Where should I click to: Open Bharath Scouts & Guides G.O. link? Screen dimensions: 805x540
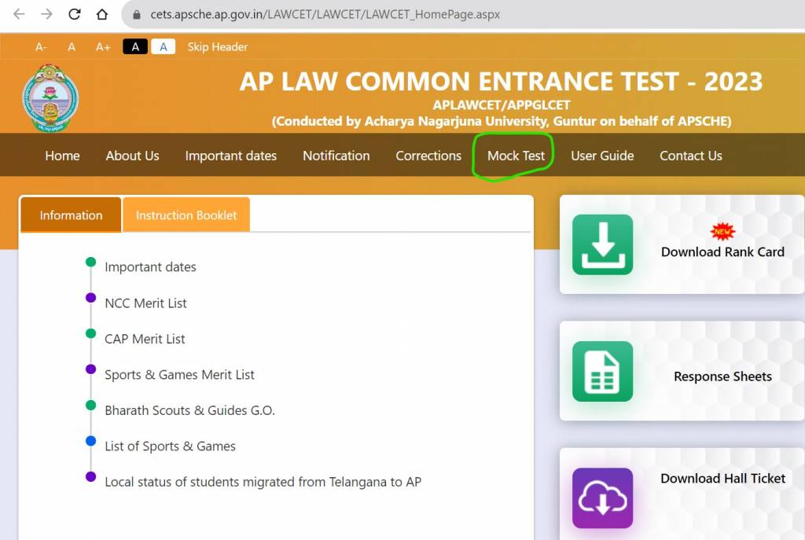point(190,410)
